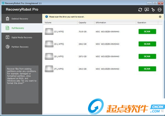The width and height of the screenshot is (165, 116).
Task: Click the WDC info text in C: row
Action: tap(107, 31)
